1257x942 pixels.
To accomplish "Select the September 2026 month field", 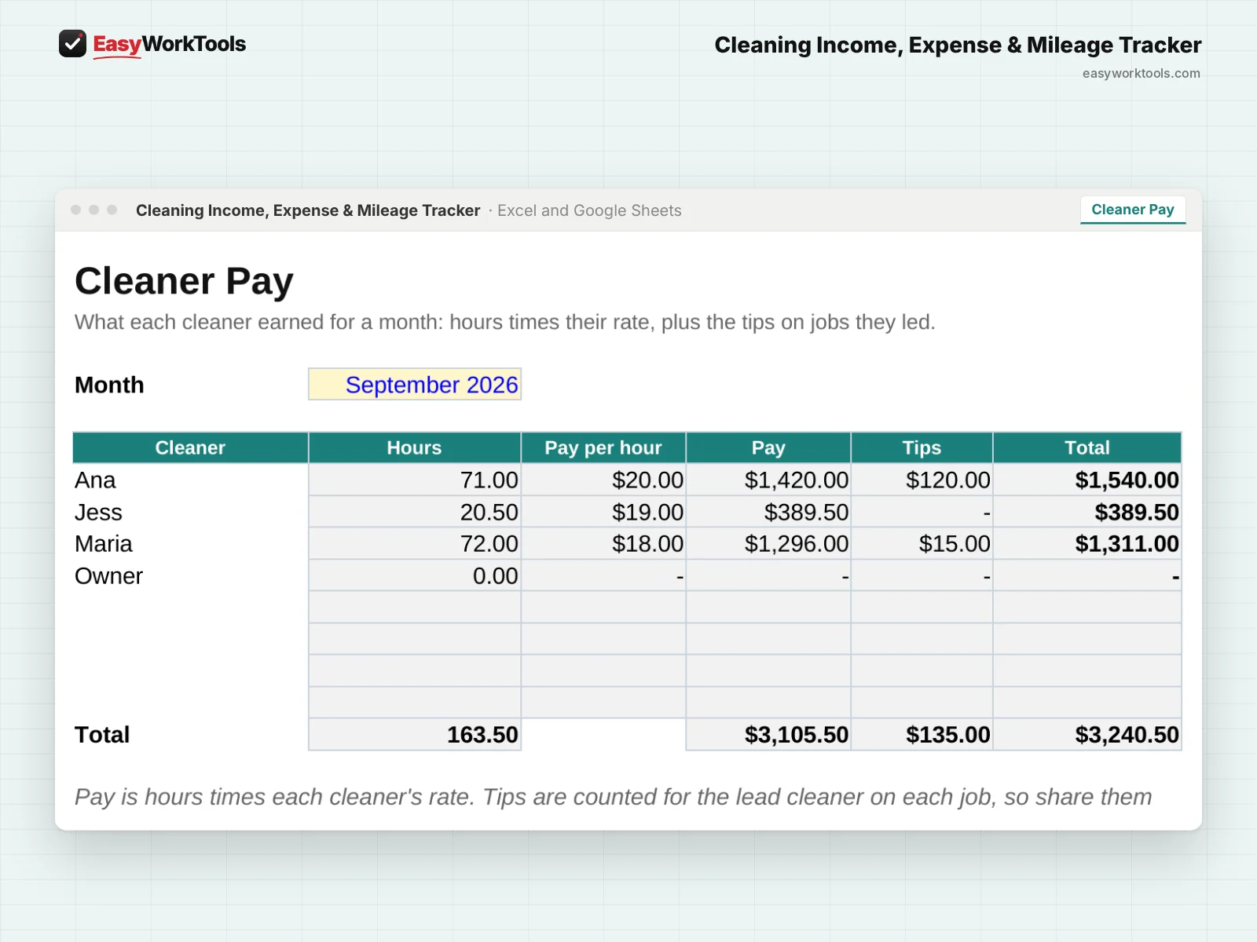I will (x=415, y=385).
